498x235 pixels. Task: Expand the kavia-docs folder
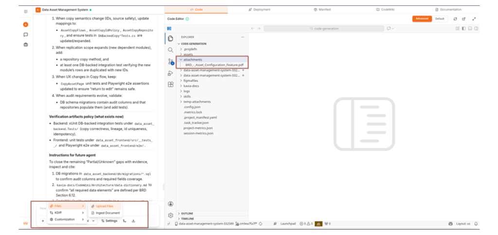(191, 86)
